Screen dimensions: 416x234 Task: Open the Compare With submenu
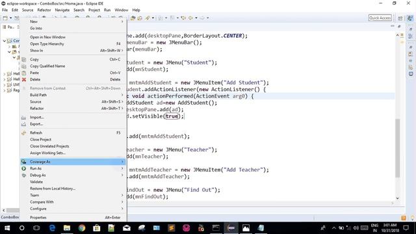pos(73,202)
